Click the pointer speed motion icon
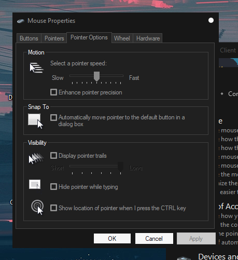 [x=36, y=67]
